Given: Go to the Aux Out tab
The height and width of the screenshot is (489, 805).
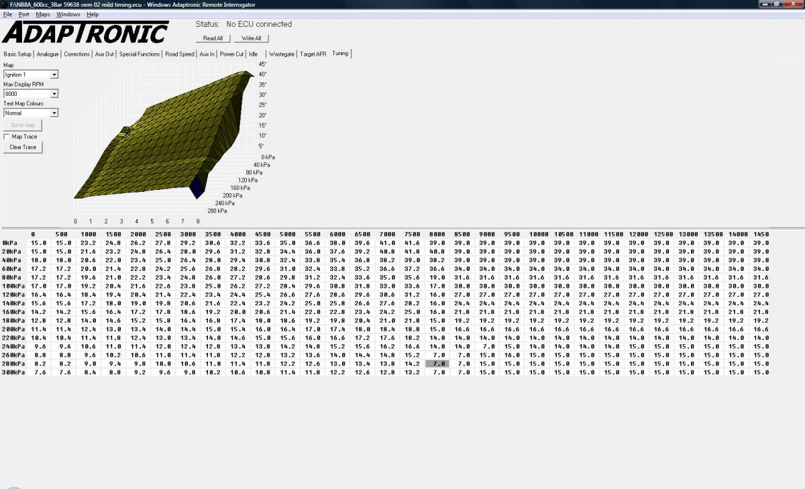Looking at the screenshot, I should coord(105,54).
